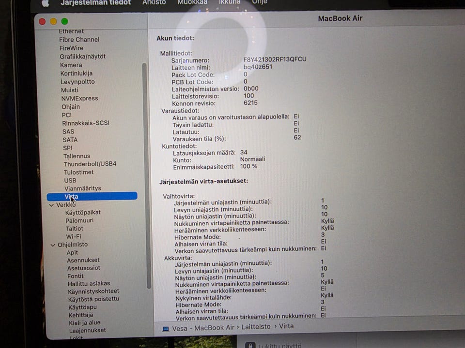Select SAS in the sidebar
Viewport: 465px width, 348px height.
pyautogui.click(x=68, y=131)
